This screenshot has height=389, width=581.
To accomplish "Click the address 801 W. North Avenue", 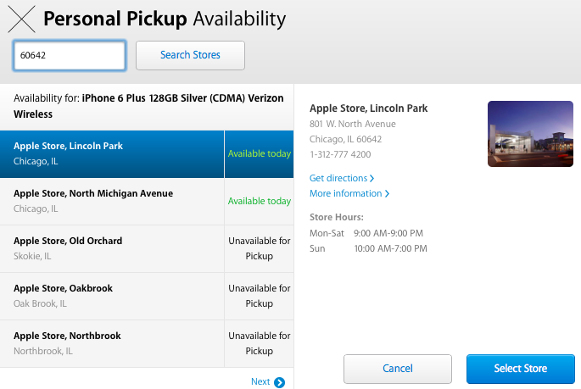I will 352,124.
